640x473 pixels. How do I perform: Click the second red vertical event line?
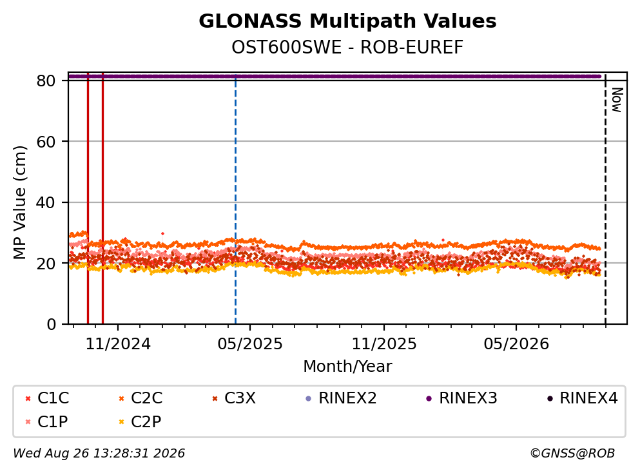[x=102, y=198]
